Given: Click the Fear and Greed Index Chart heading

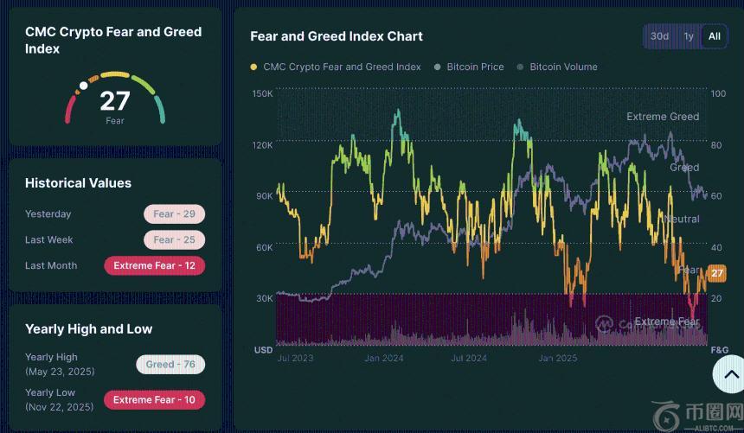Looking at the screenshot, I should pos(337,36).
